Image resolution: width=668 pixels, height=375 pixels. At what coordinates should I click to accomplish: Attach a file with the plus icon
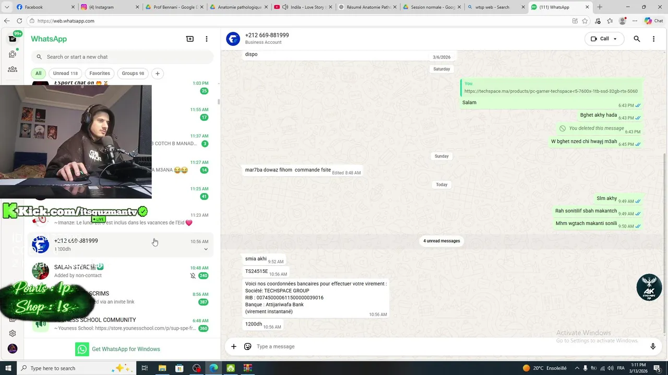pos(234,346)
